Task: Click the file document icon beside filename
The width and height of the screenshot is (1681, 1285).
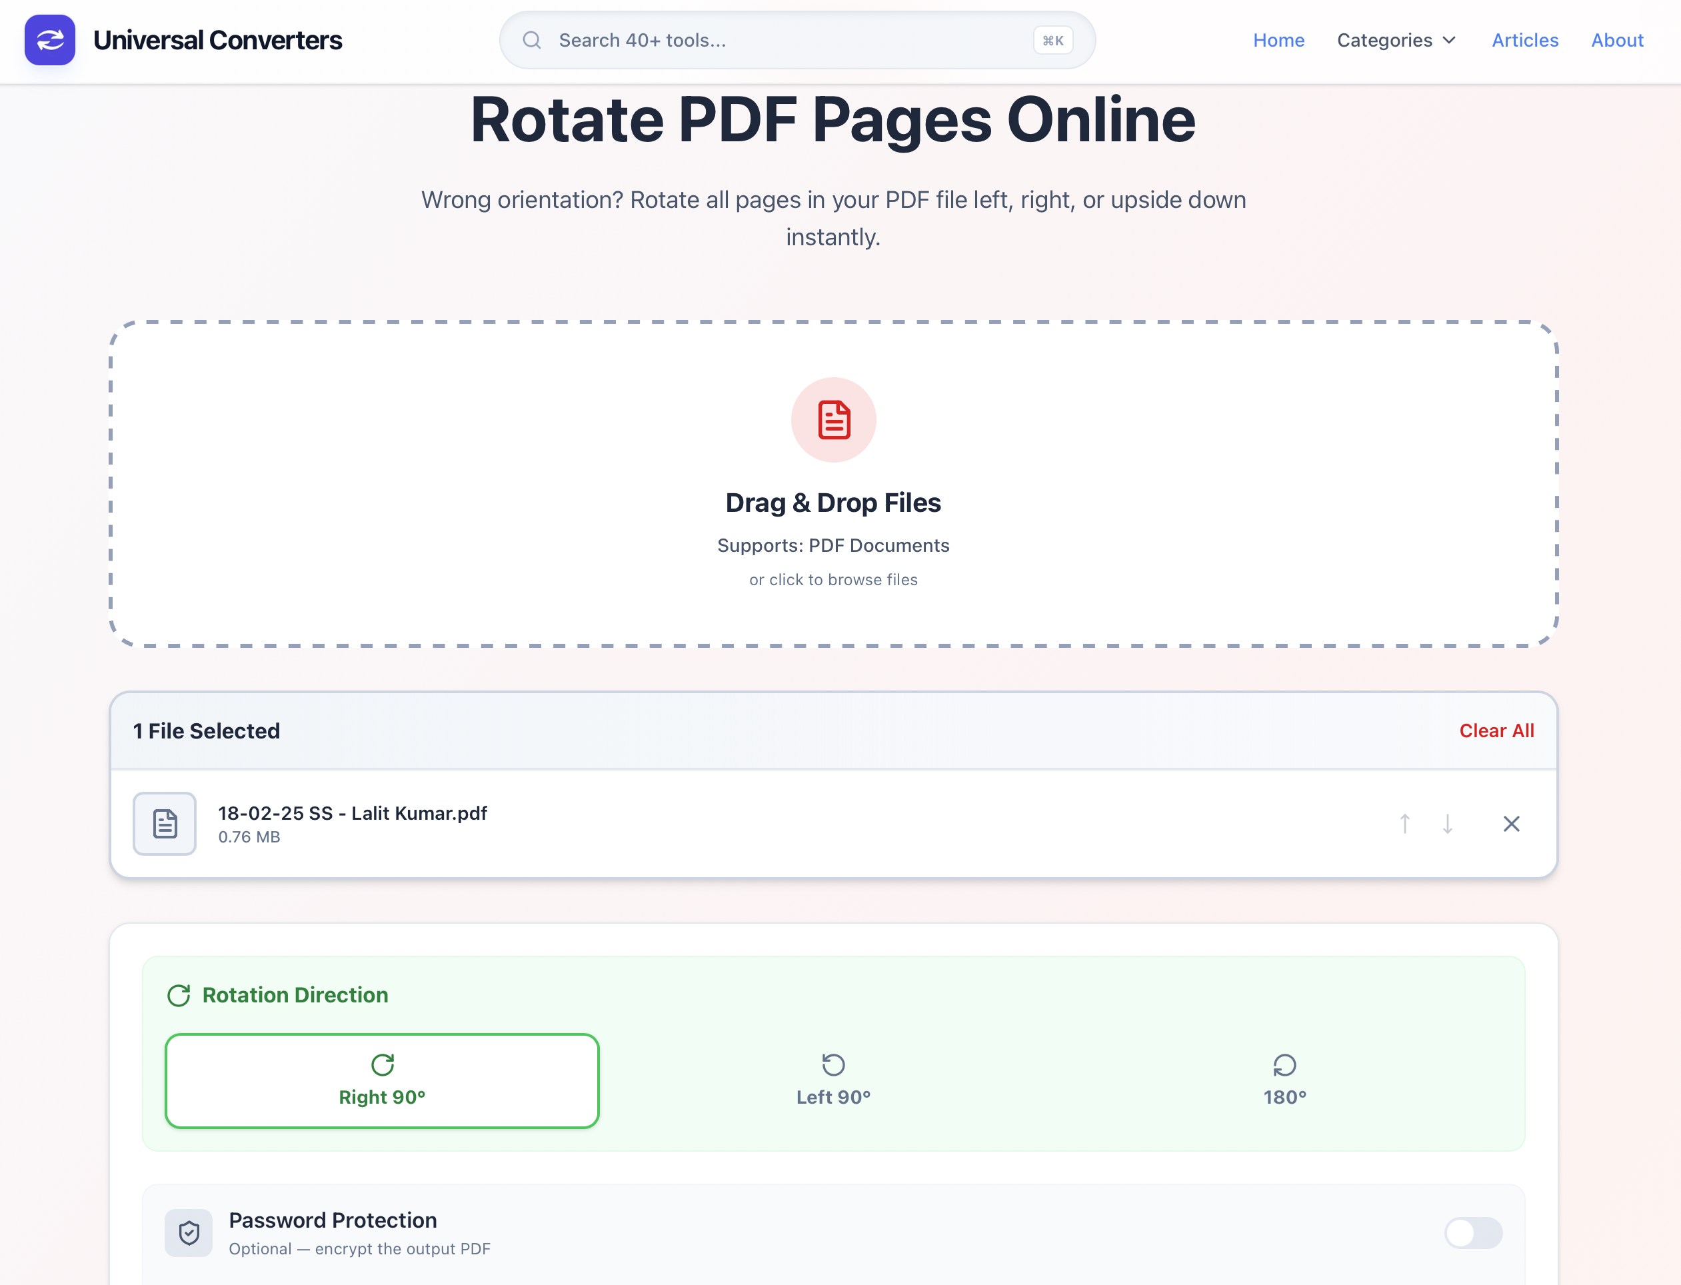Action: point(165,824)
